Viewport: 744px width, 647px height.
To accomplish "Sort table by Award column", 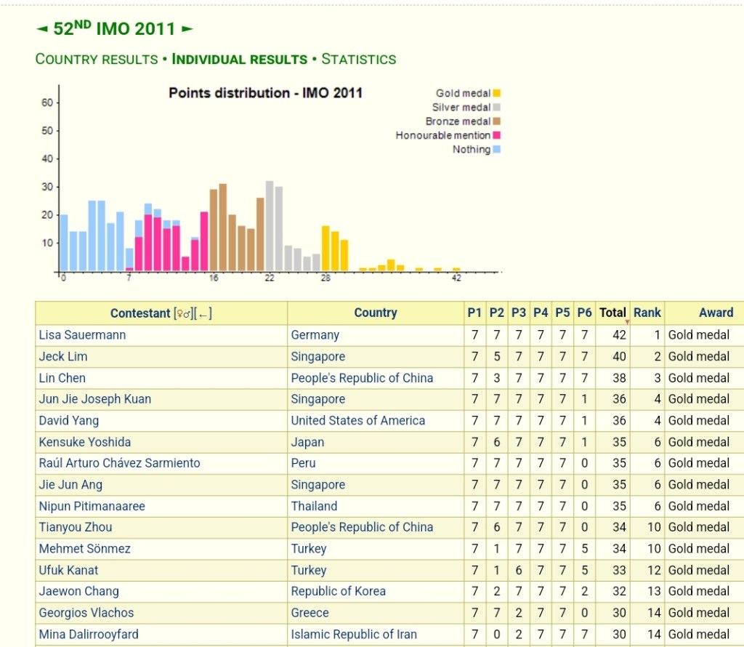I will tap(716, 313).
